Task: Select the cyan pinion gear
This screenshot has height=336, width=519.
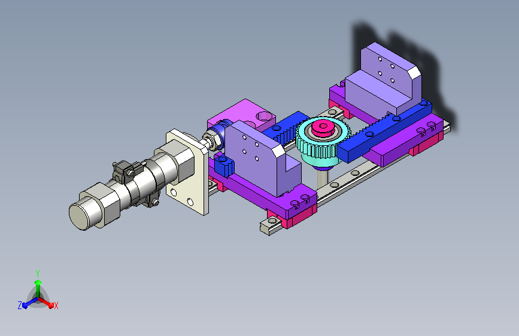Action: 322,142
